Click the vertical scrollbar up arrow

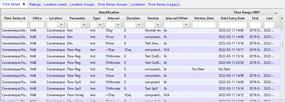coord(282,30)
